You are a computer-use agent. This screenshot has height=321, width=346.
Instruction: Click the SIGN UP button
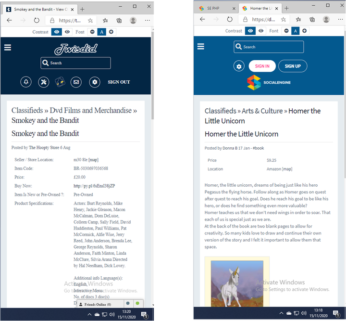pyautogui.click(x=293, y=66)
